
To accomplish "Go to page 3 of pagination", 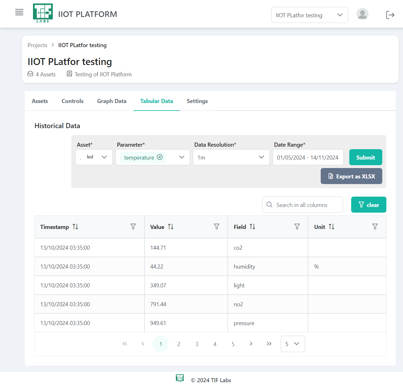I will (x=197, y=344).
